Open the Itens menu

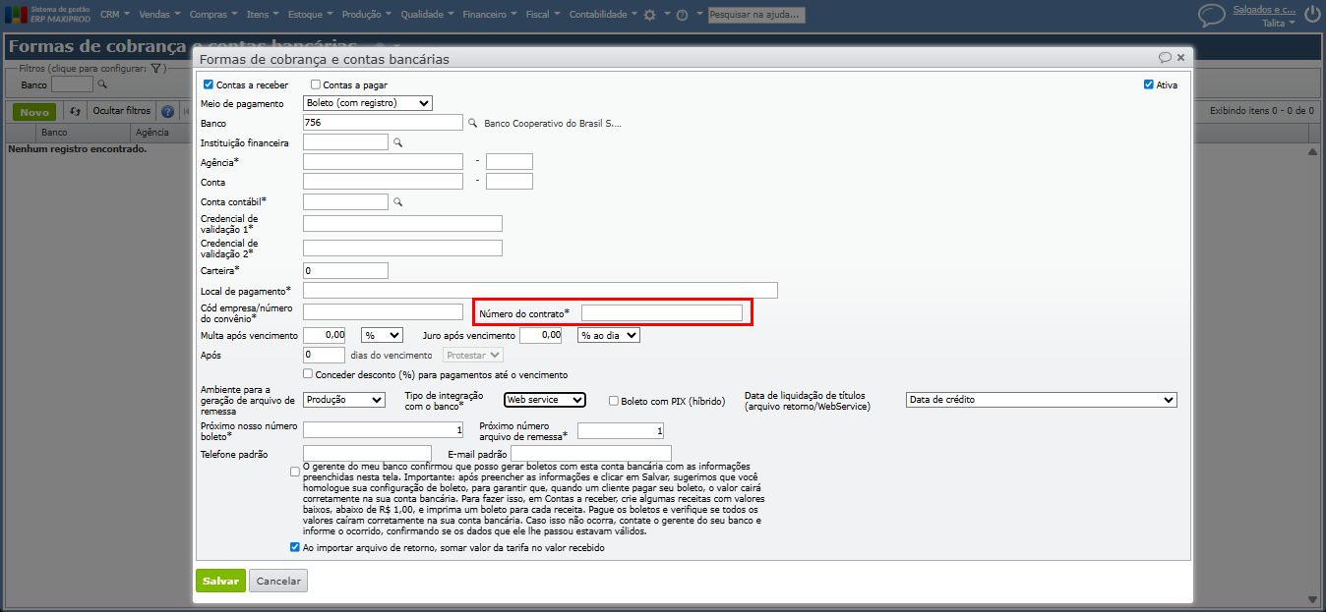(x=262, y=15)
